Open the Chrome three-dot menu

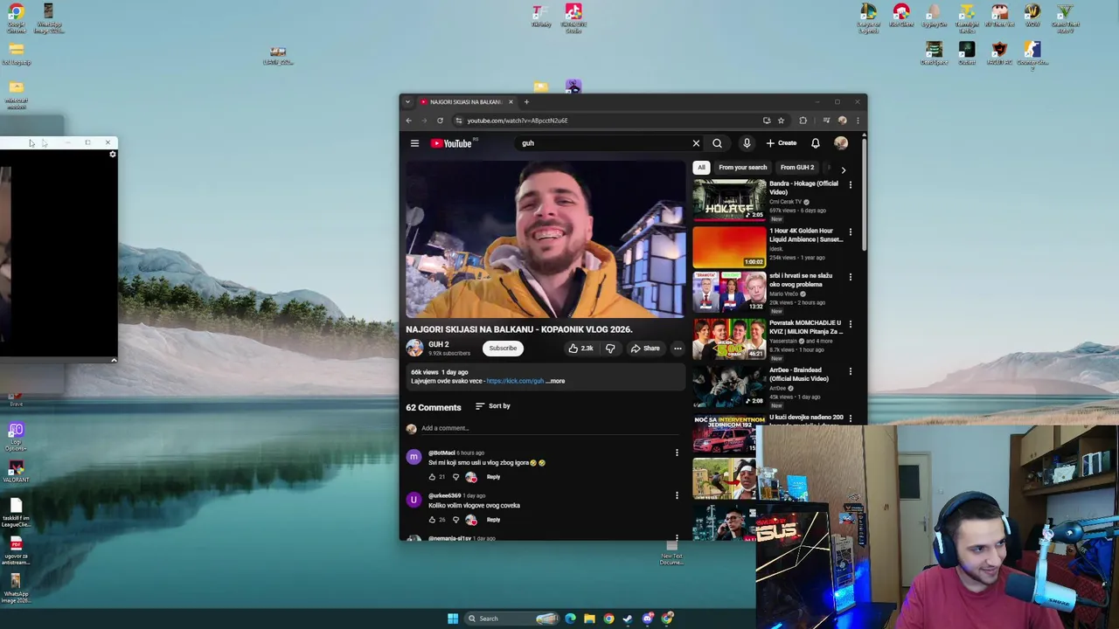tap(858, 121)
